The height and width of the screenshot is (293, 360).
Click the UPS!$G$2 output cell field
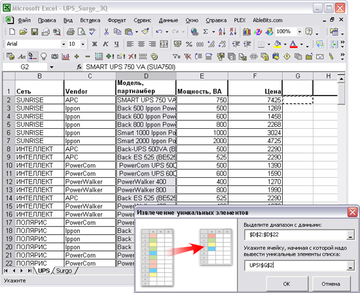(x=296, y=266)
